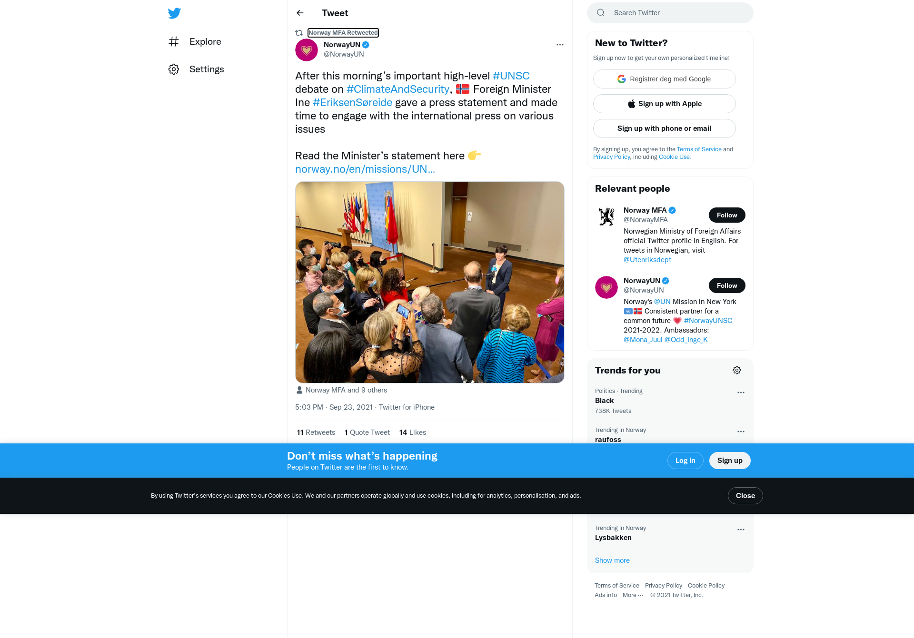Follow the Norway MFA account
This screenshot has width=914, height=638.
click(727, 215)
